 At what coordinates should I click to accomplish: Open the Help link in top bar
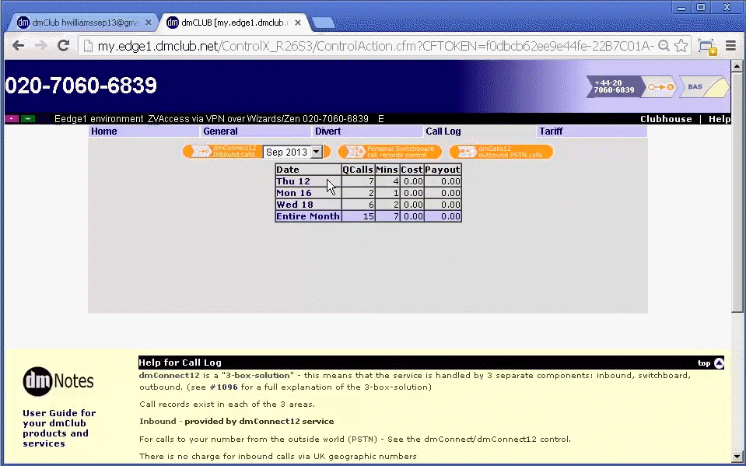click(720, 119)
